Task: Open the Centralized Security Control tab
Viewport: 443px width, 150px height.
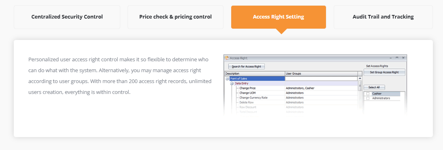Action: tap(67, 17)
